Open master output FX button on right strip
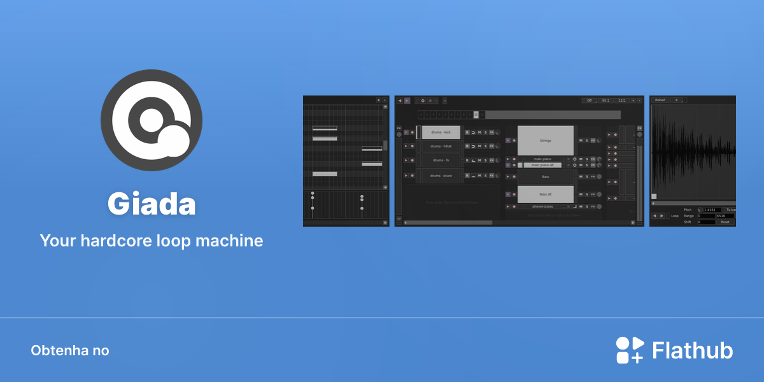The height and width of the screenshot is (382, 764). click(640, 128)
